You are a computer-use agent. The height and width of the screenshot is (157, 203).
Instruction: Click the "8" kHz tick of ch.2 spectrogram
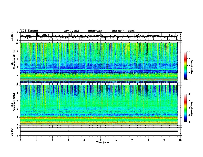pos(18,93)
